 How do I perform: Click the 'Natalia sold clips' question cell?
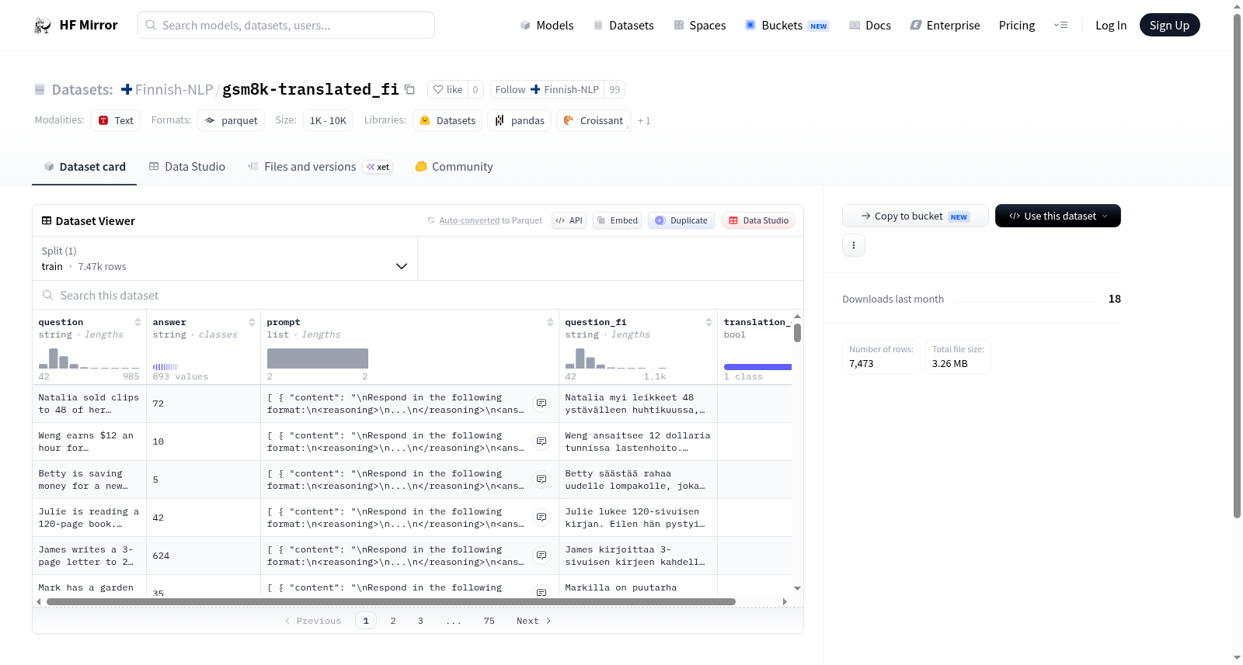(x=89, y=404)
